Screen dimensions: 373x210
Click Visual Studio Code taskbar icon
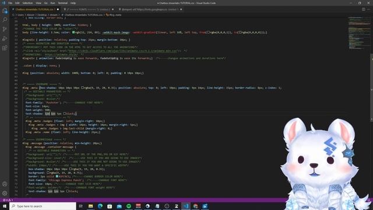click(186, 206)
